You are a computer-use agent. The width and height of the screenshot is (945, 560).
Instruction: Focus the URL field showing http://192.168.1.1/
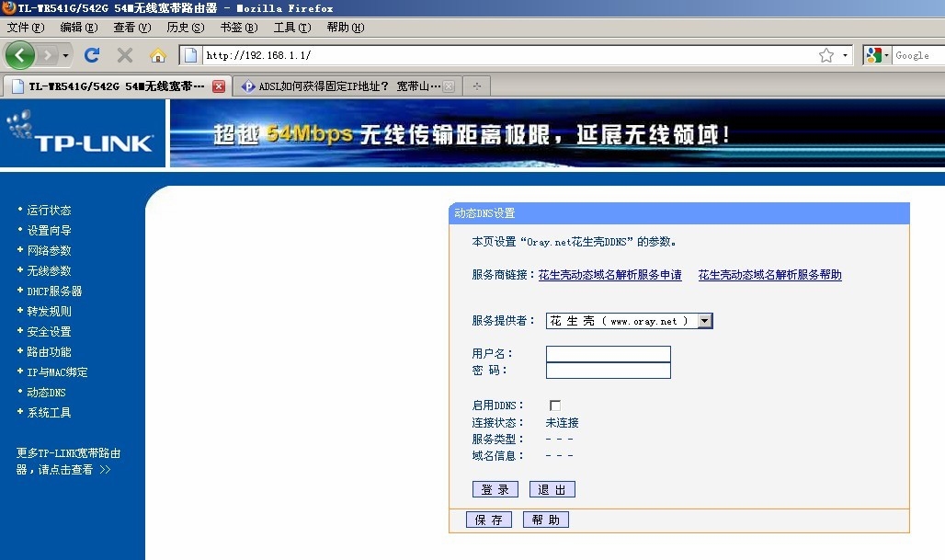click(x=508, y=55)
